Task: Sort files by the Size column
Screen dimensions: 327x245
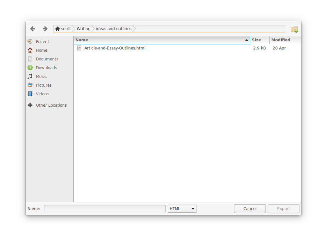Action: [259, 40]
